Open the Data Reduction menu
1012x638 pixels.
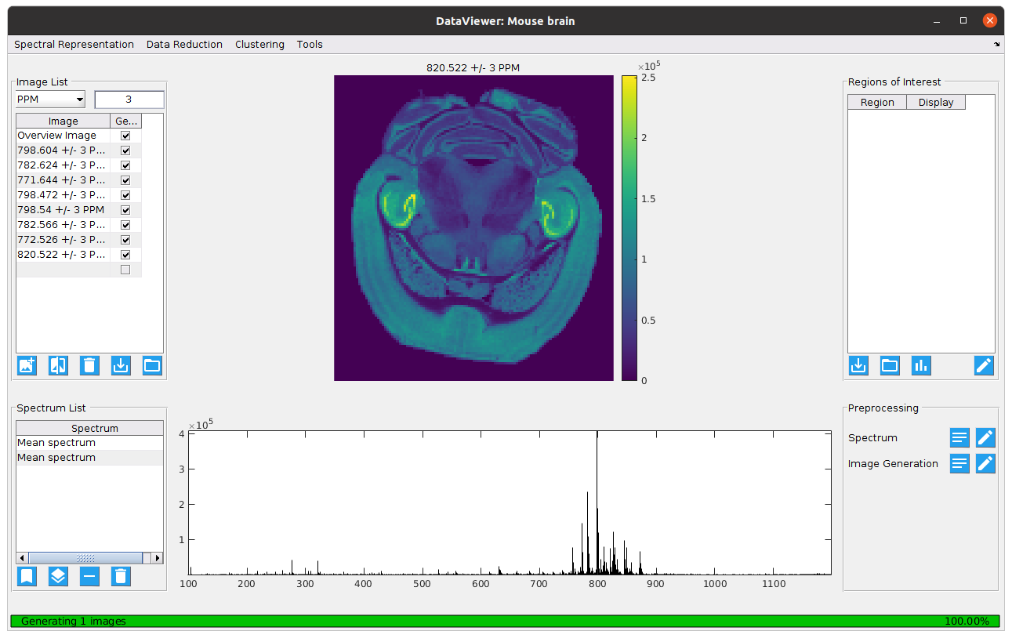tap(184, 45)
